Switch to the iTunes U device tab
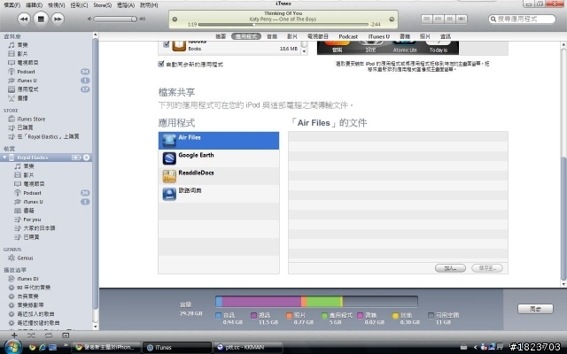This screenshot has width=567, height=354. [x=378, y=36]
